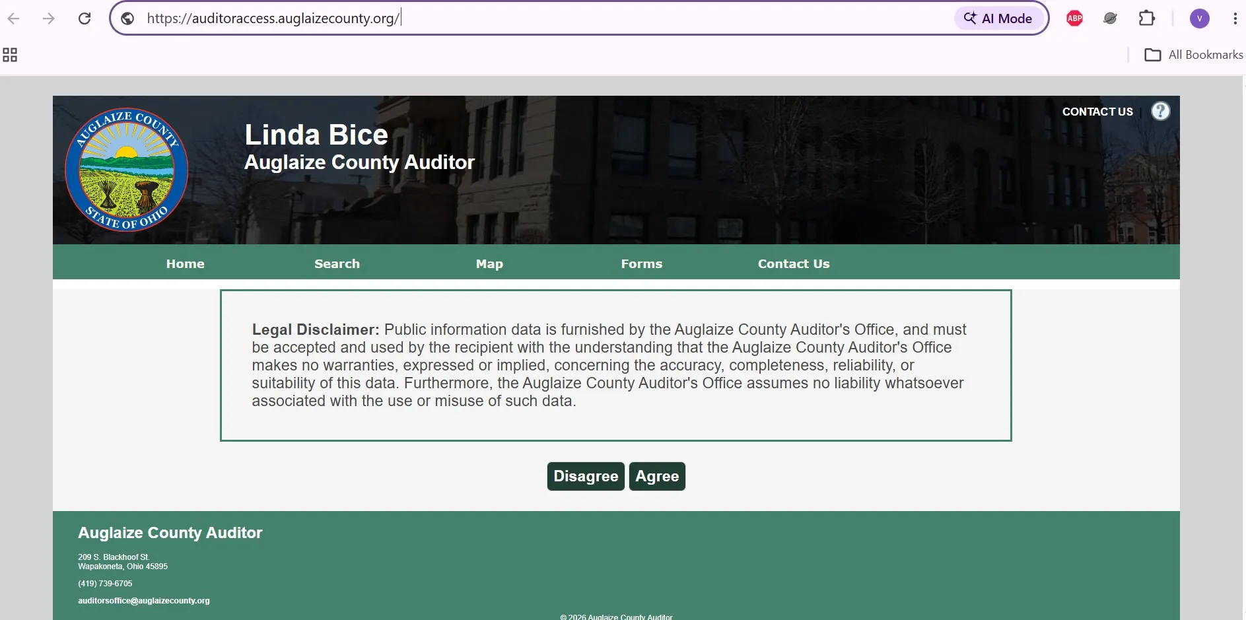Image resolution: width=1246 pixels, height=620 pixels.
Task: Open the Map menu item
Action: point(489,263)
